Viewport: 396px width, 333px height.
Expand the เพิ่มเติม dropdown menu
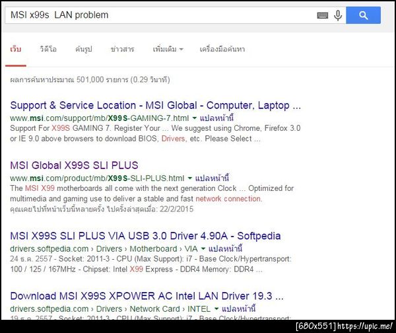[x=168, y=49]
